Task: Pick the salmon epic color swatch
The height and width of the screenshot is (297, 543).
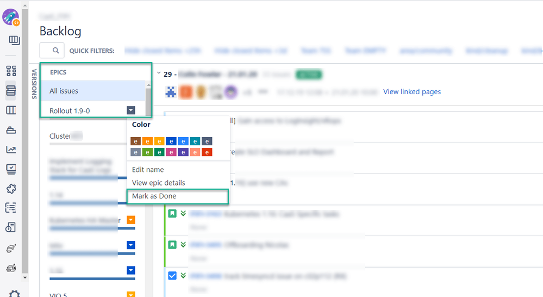Action: pyautogui.click(x=195, y=152)
